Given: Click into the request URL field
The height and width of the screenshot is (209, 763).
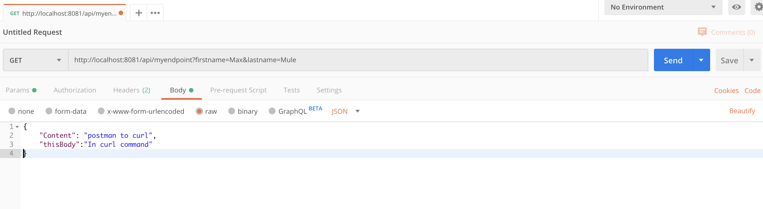Looking at the screenshot, I should 355,60.
